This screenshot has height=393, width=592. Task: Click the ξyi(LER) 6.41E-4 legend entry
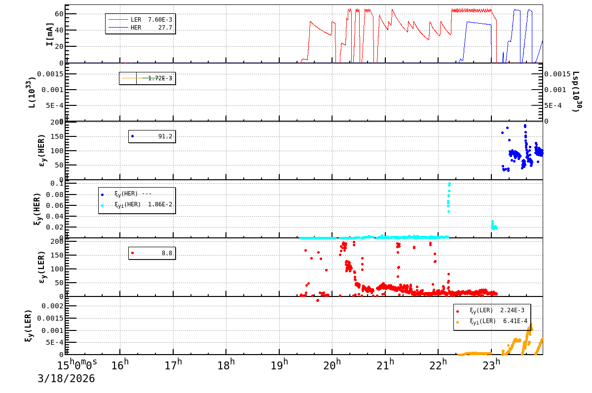click(492, 322)
